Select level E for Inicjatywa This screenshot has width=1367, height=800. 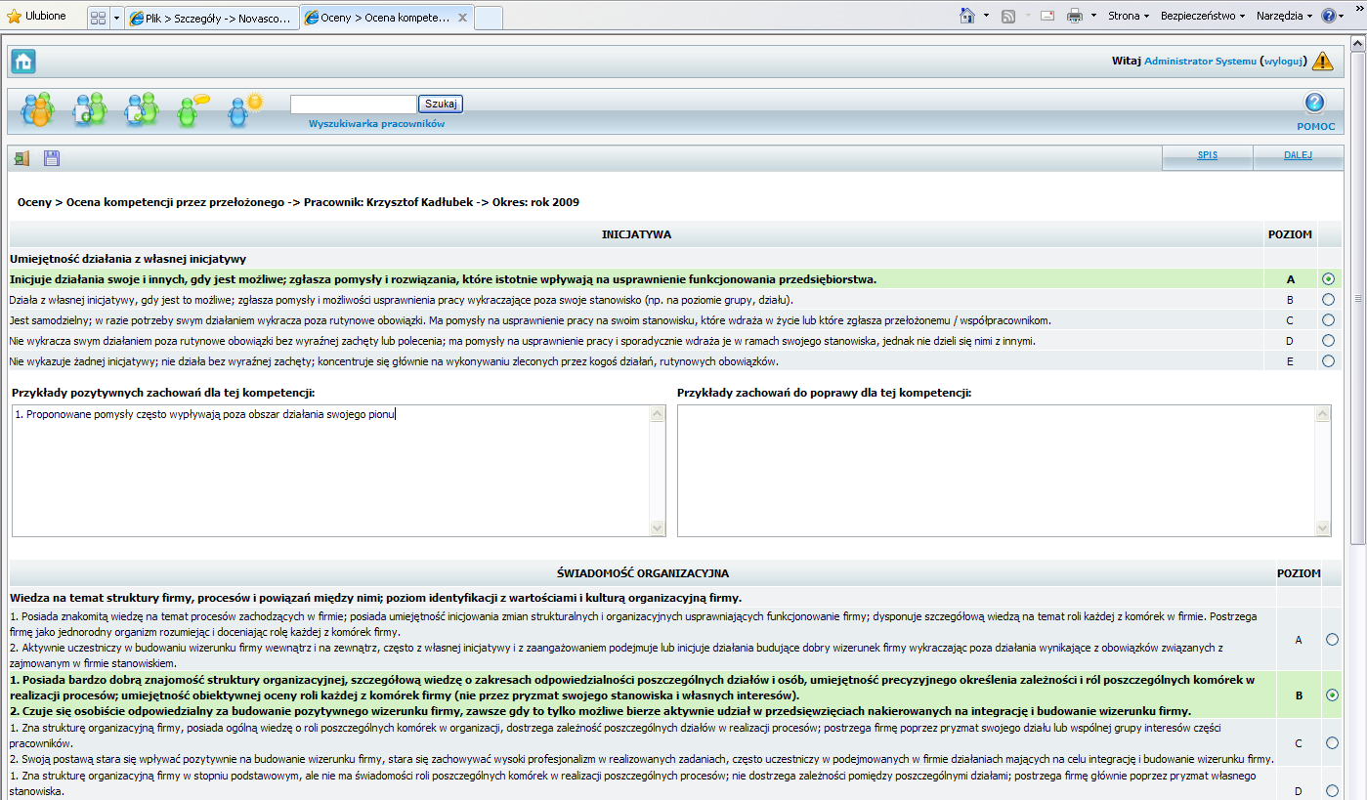click(x=1328, y=361)
